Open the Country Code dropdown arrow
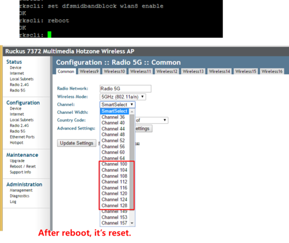Viewport: 289px width, 243px height. click(x=165, y=120)
